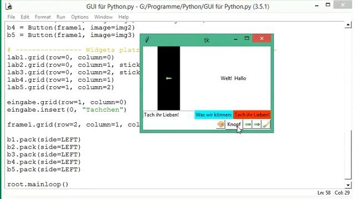Click the string "Tachchen" in the code
This screenshot has height=199, width=355.
102,109
